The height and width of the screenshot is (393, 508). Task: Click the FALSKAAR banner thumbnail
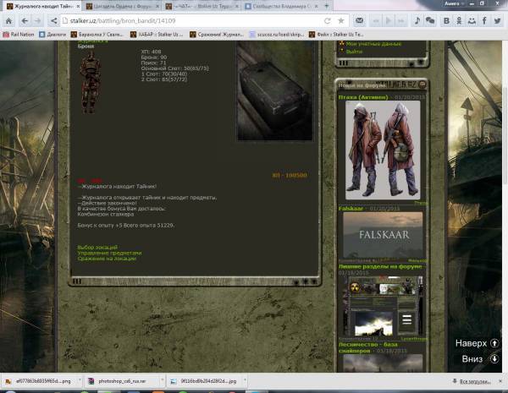coord(383,235)
